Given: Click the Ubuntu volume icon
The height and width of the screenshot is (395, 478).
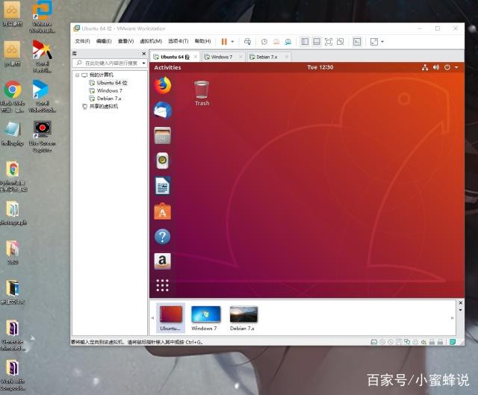Looking at the screenshot, I should click(436, 67).
